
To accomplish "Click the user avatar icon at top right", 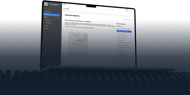I will (x=127, y=10).
